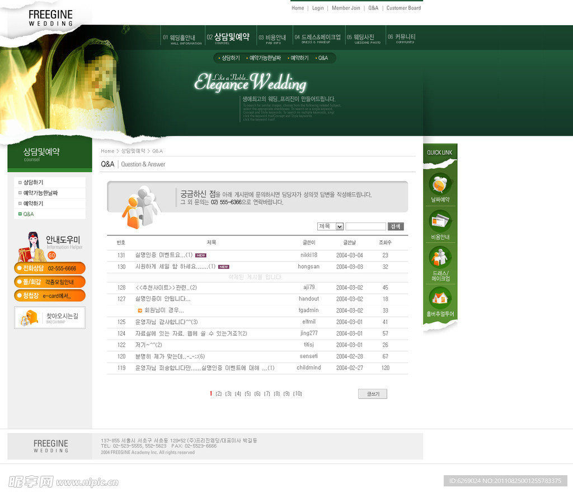Screen dimensions: 573x492
Task: Click the 청첩장 e-card orange button
Action: (x=50, y=295)
